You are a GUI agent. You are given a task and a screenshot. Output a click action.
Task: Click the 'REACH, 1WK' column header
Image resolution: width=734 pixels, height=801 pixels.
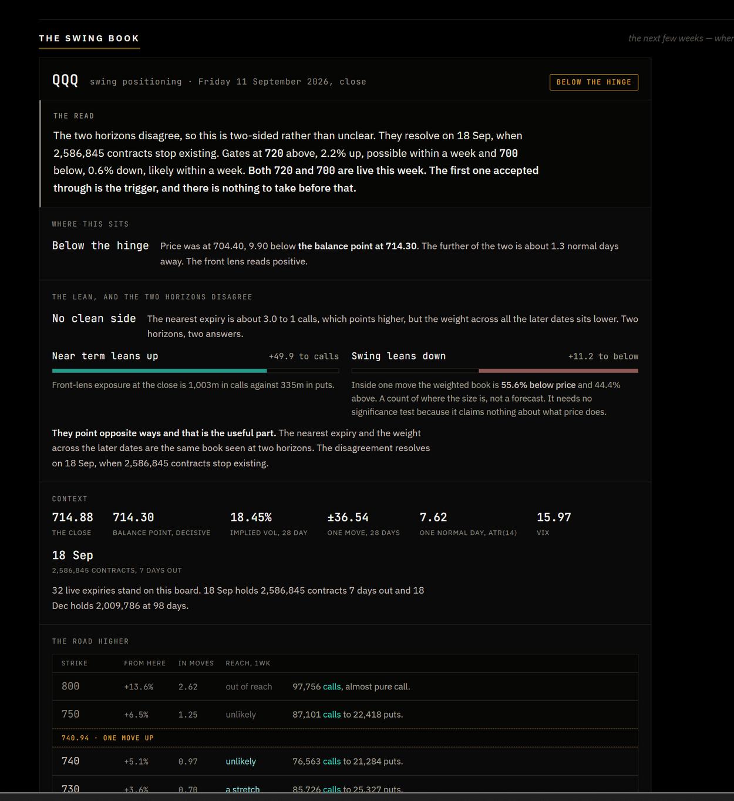(248, 664)
